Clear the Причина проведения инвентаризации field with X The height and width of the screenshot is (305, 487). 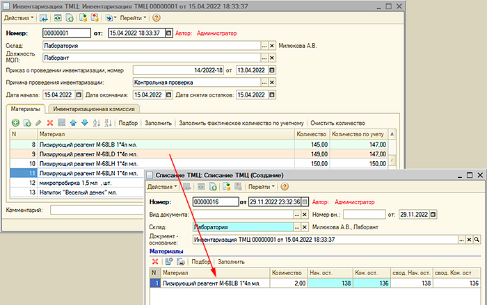tap(272, 82)
